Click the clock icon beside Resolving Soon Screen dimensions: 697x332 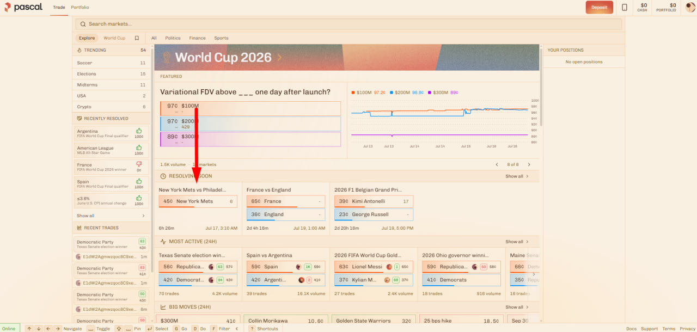163,176
